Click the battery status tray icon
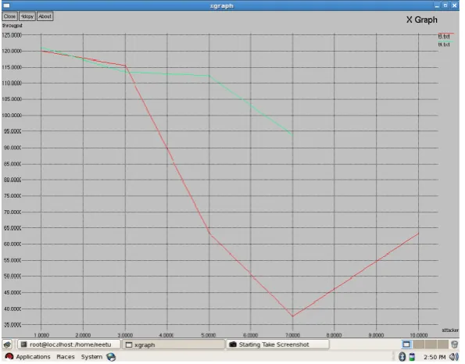Image resolution: width=465 pixels, height=364 pixels. click(x=412, y=357)
